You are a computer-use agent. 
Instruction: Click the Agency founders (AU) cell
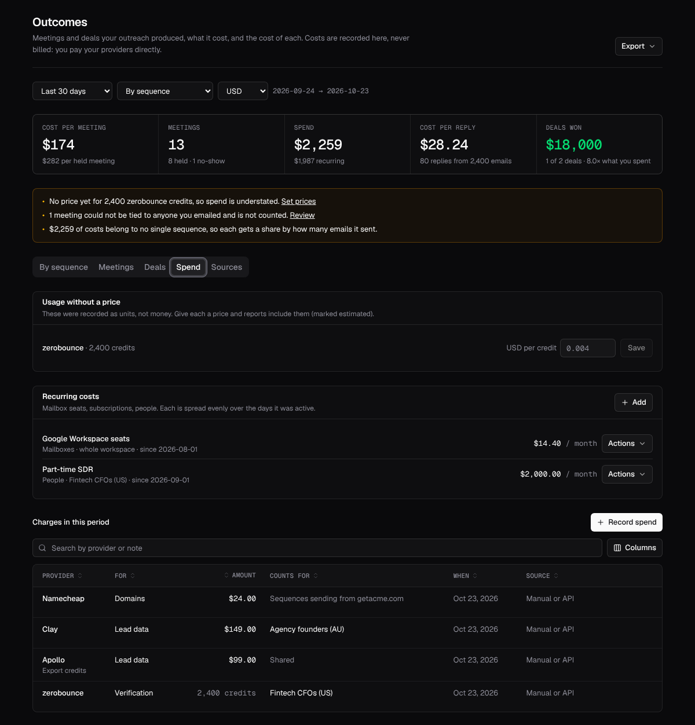click(x=307, y=629)
